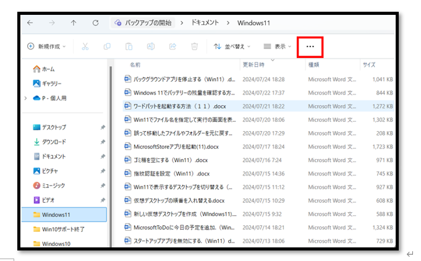Viewport: 421px width, 261px height.
Task: Click the Delete trash icon
Action: coord(194,46)
